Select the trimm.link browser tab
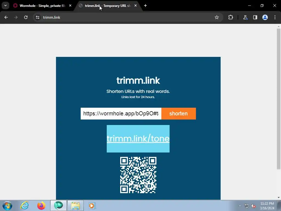 pyautogui.click(x=108, y=6)
